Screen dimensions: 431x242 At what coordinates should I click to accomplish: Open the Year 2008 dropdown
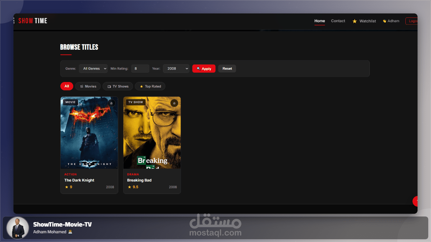coord(176,69)
